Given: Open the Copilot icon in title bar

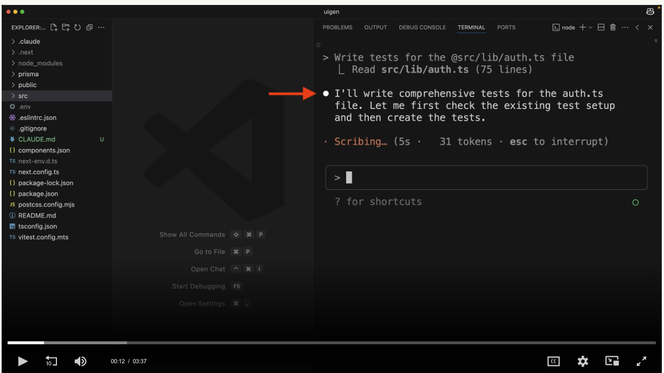Looking at the screenshot, I should click(x=650, y=11).
